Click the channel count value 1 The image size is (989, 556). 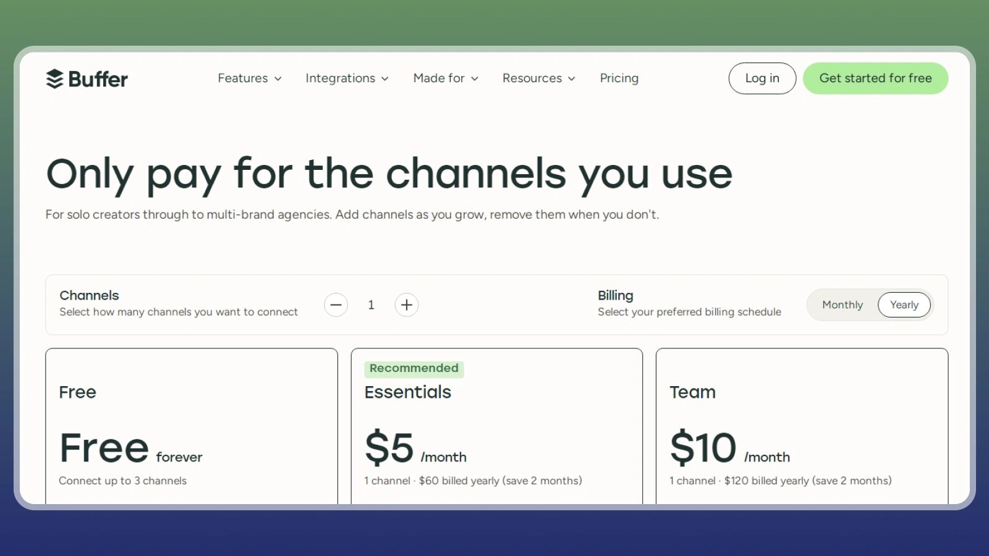click(371, 305)
